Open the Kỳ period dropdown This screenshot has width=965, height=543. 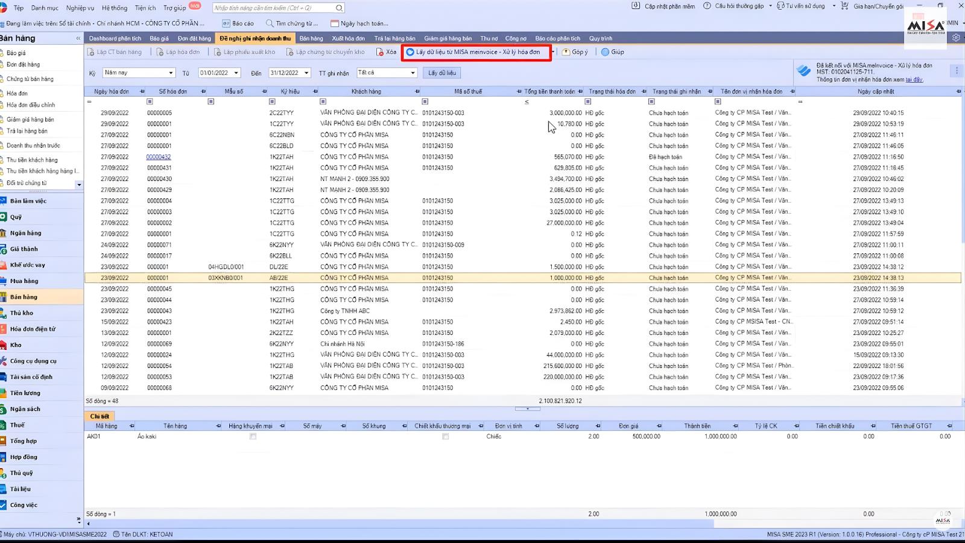click(171, 73)
